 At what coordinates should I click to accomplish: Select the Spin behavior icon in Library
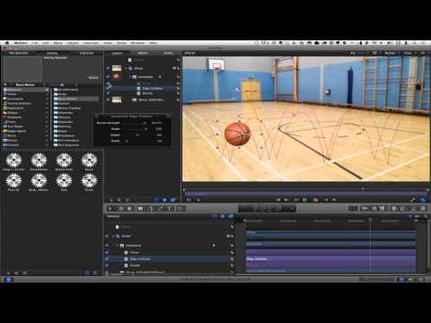(64, 180)
